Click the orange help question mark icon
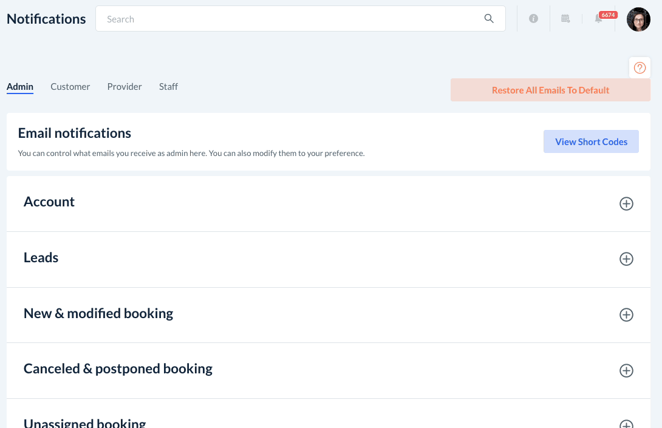This screenshot has width=662, height=428. pos(640,68)
